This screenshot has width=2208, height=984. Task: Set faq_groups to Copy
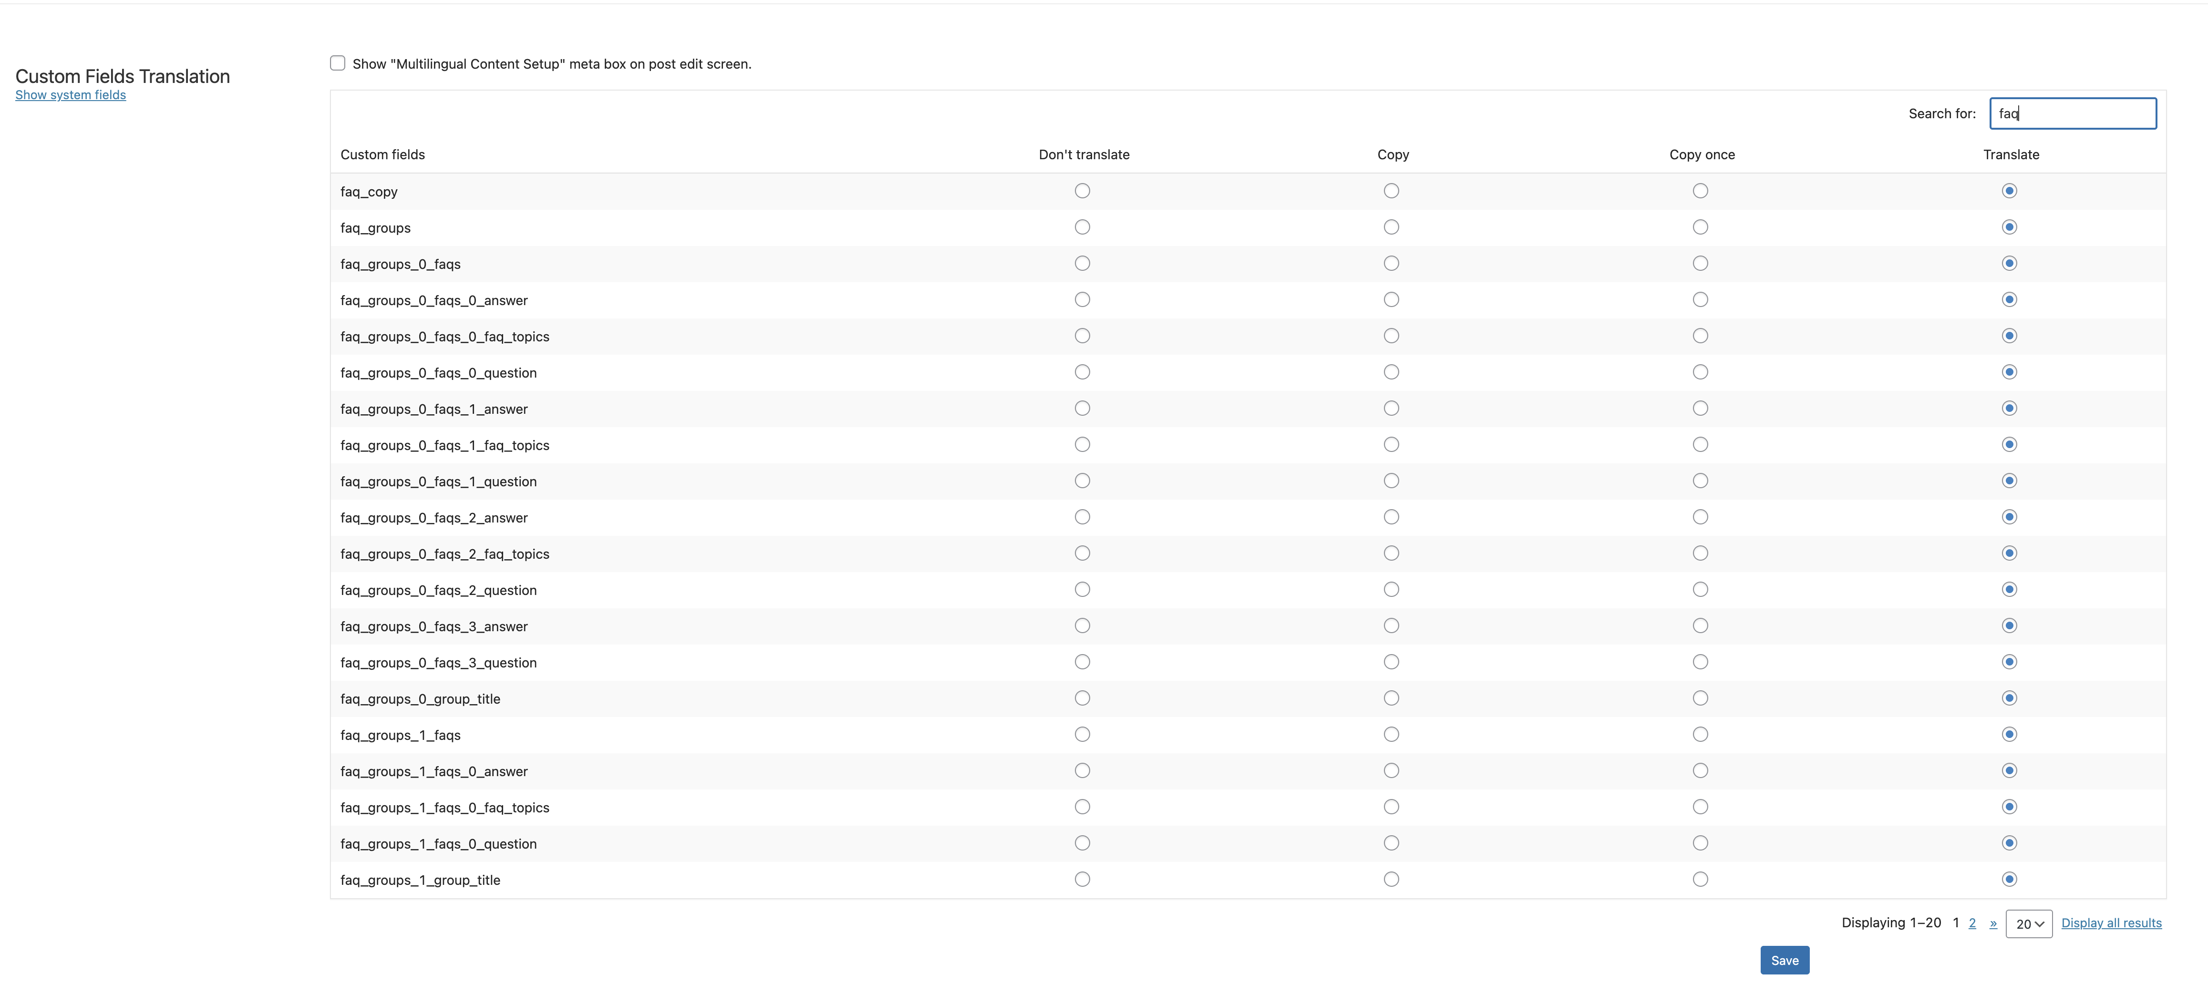coord(1391,227)
